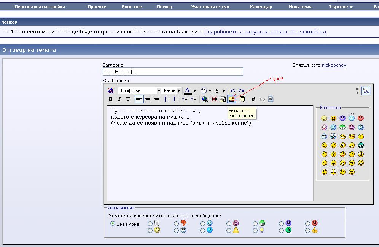379x247 pixels.
Task: Choose the thumbs-down post icon radio
Action: [x=176, y=224]
